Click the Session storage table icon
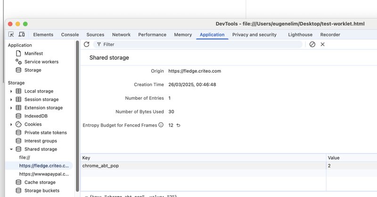The image size is (377, 197). tap(18, 99)
